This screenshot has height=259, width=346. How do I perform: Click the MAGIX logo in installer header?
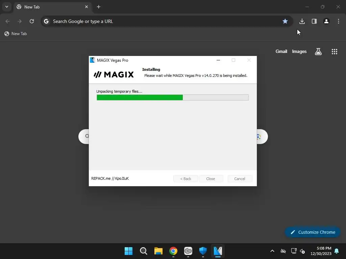click(x=114, y=75)
